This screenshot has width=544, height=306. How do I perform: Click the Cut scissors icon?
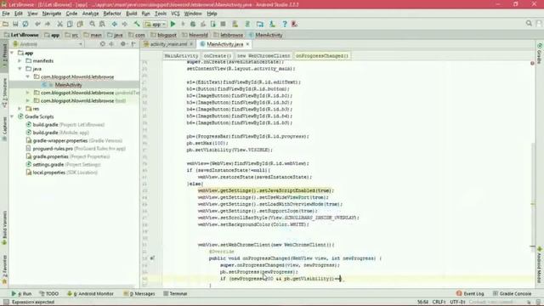tap(59, 24)
